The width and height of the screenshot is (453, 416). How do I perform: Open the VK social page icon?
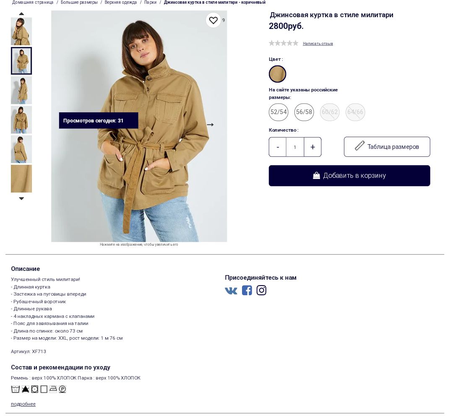pos(231,291)
